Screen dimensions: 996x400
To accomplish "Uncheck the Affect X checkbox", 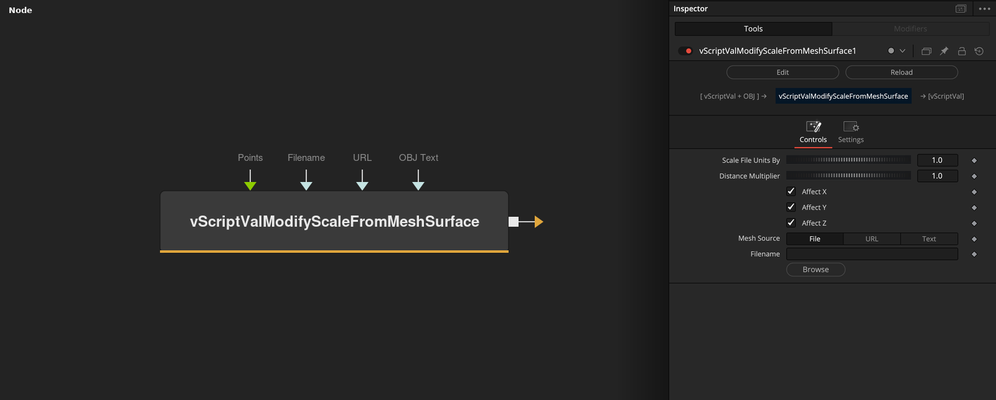I will [x=791, y=191].
